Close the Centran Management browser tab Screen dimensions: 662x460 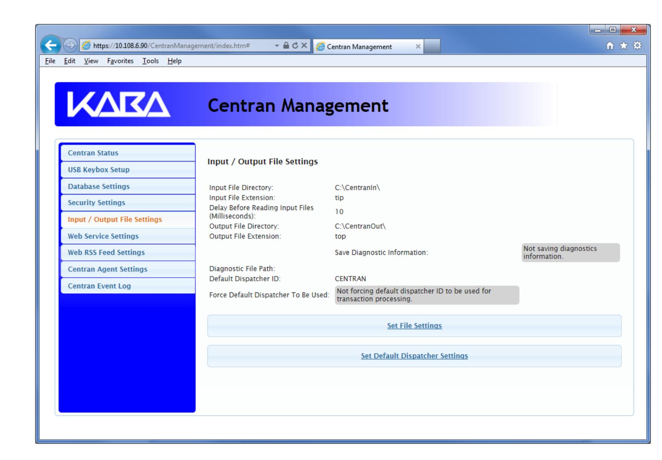418,46
